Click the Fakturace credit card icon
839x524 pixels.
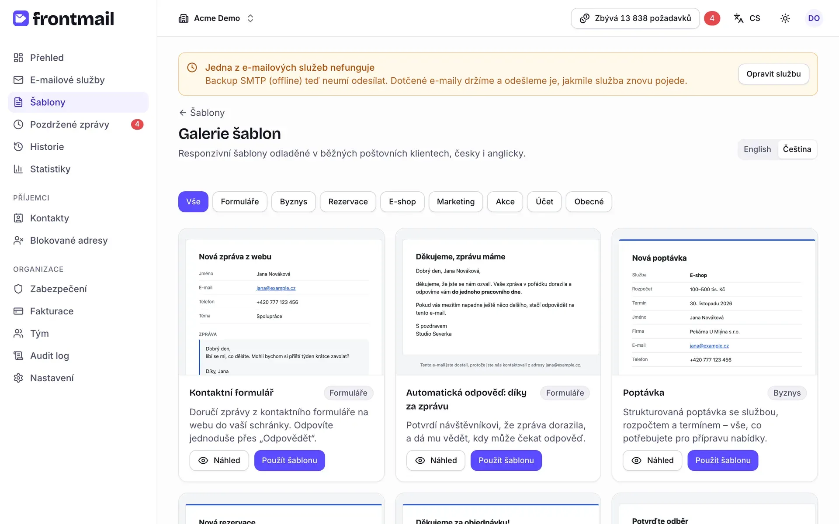[x=18, y=311]
